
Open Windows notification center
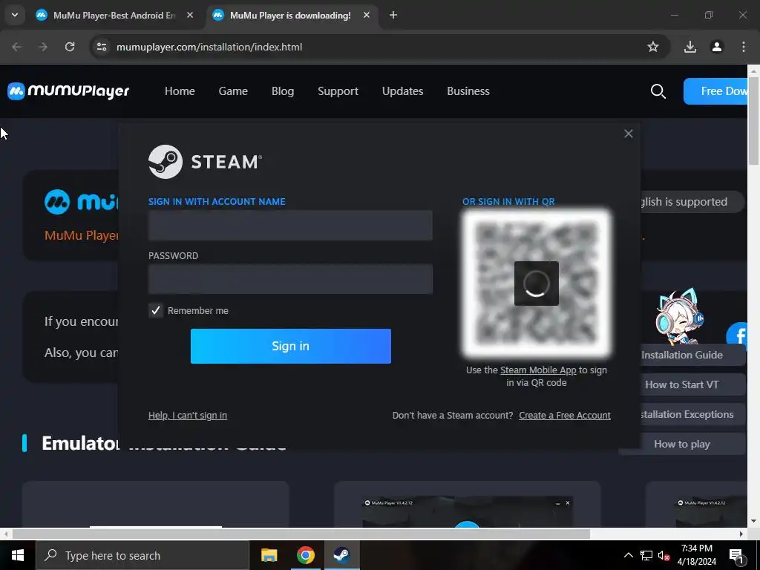[737, 555]
